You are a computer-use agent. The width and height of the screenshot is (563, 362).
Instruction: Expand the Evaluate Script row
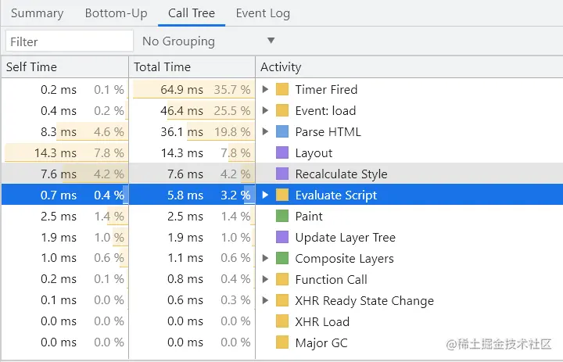click(267, 195)
